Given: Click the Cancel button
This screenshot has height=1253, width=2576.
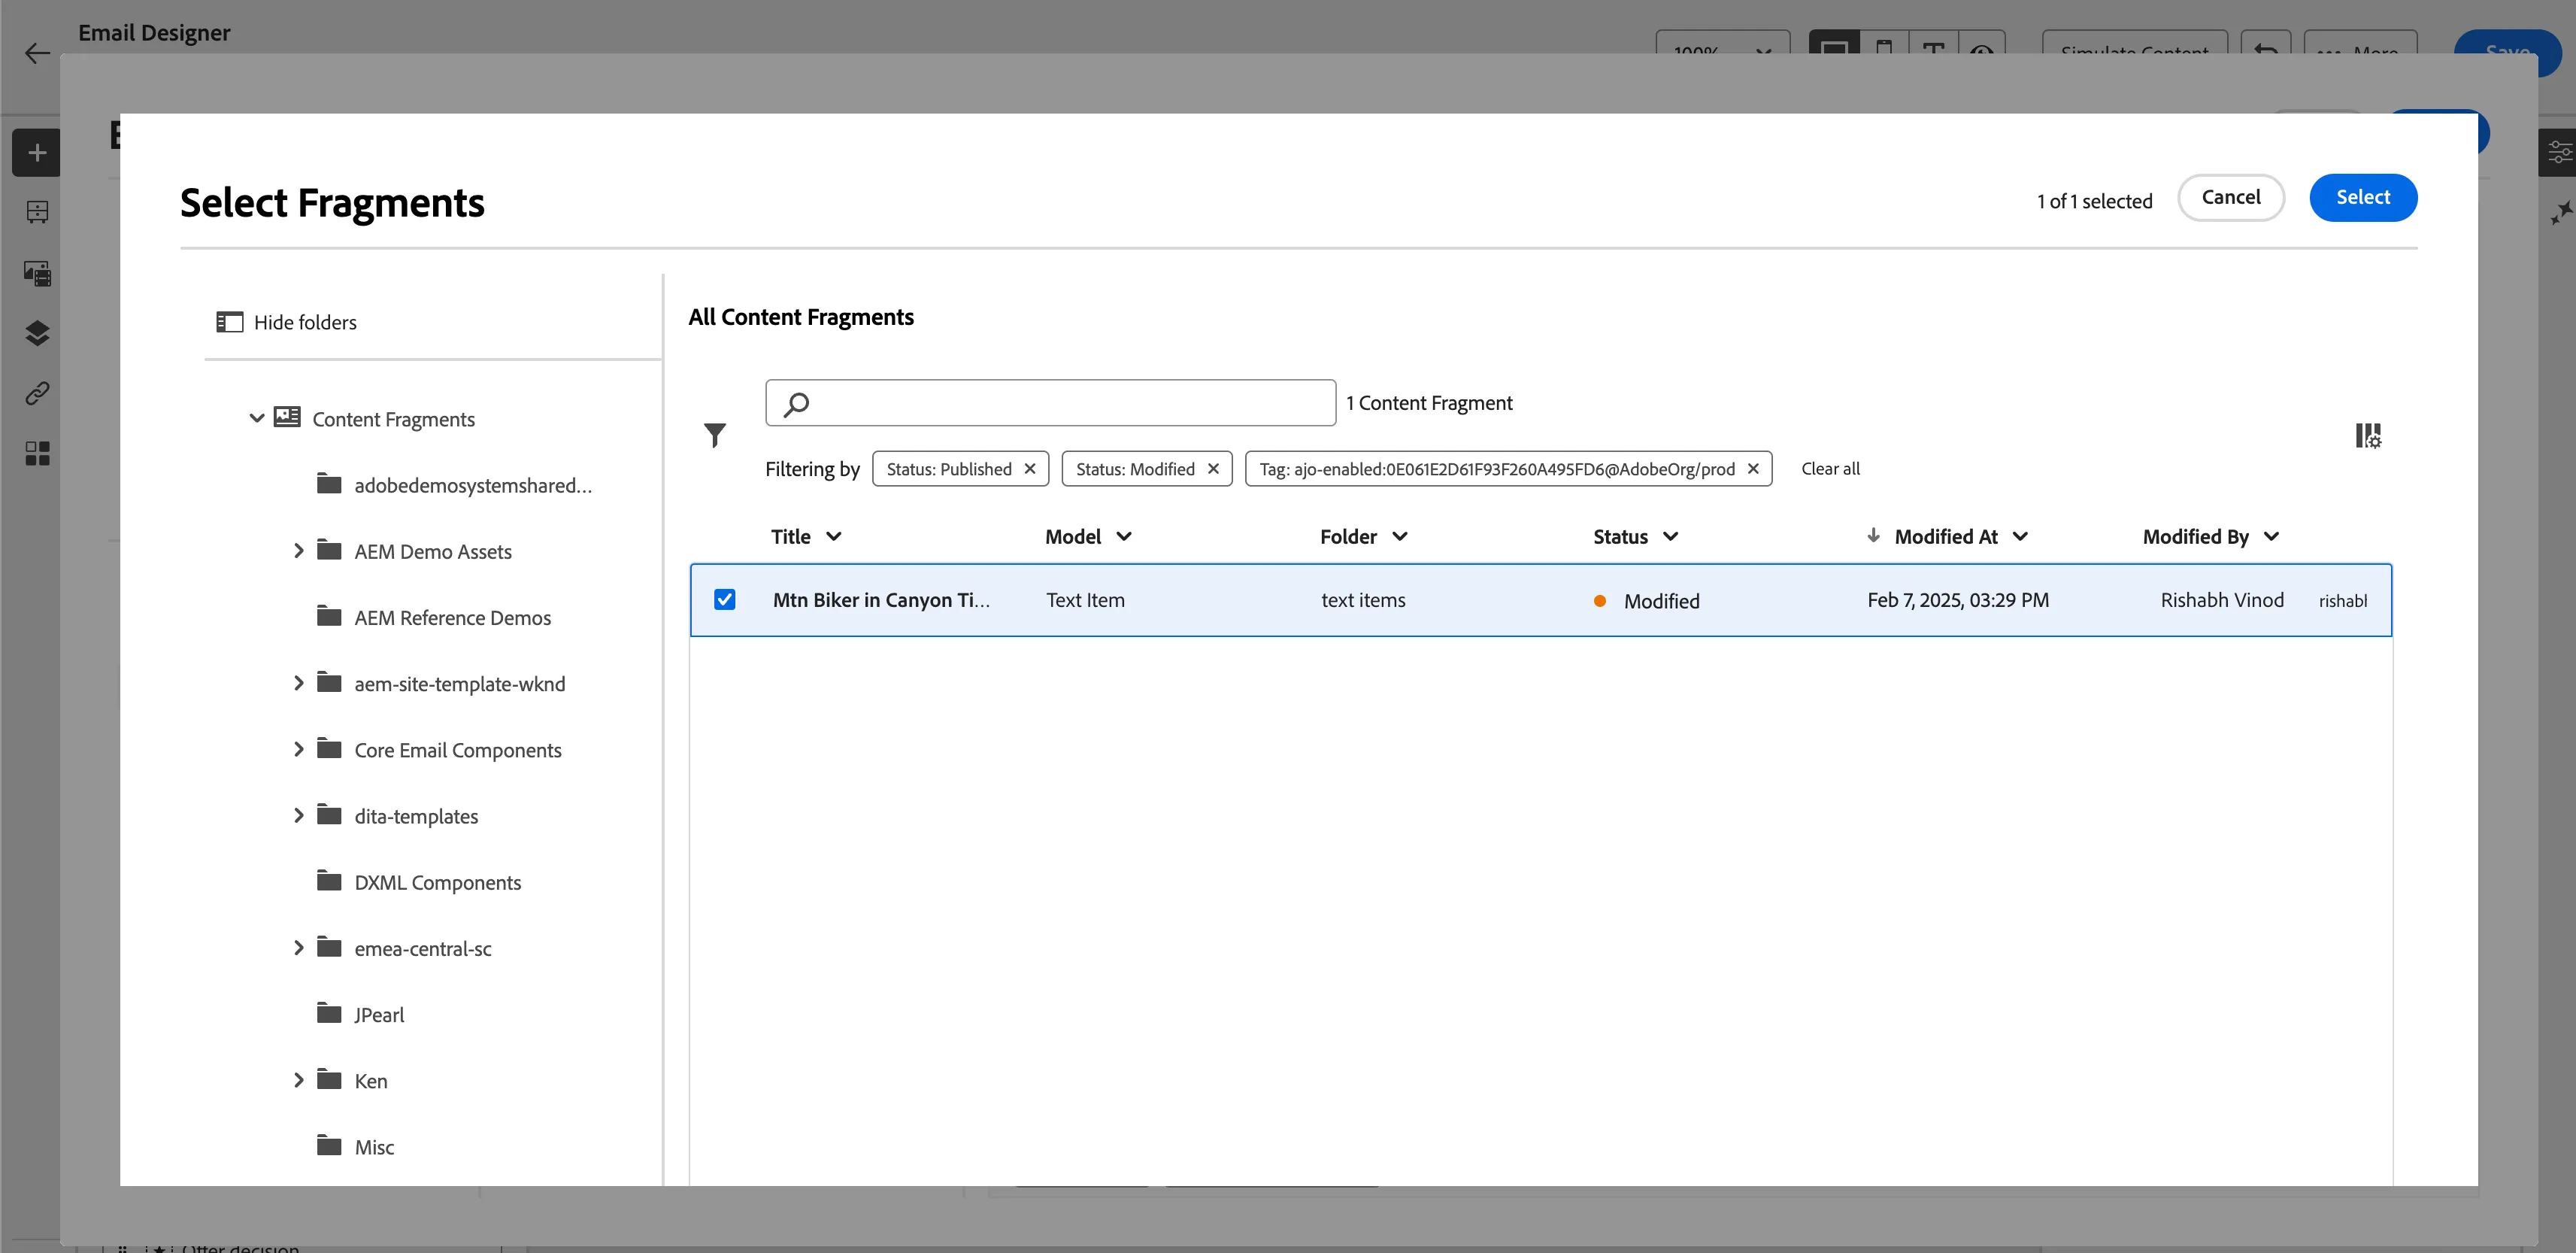Looking at the screenshot, I should 2231,197.
